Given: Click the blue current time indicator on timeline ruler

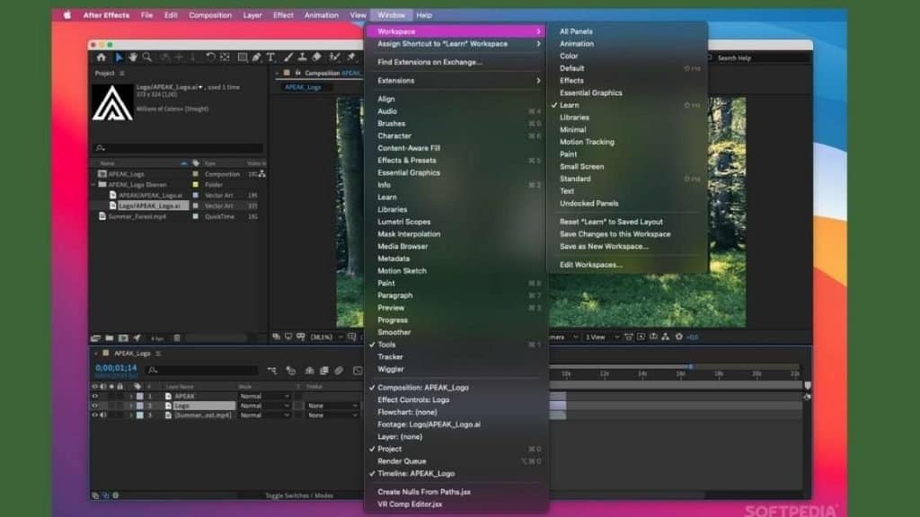Looking at the screenshot, I should (x=690, y=366).
